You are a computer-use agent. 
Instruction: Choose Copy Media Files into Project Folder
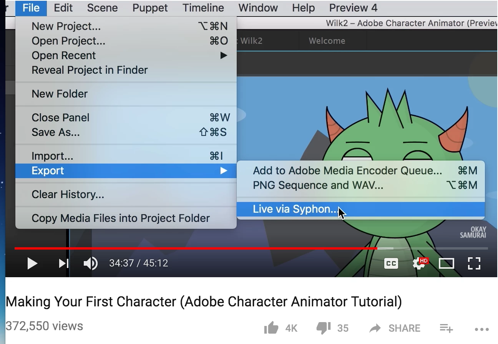(x=126, y=218)
